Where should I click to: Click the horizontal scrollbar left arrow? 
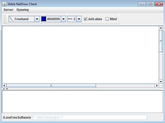click(x=4, y=86)
